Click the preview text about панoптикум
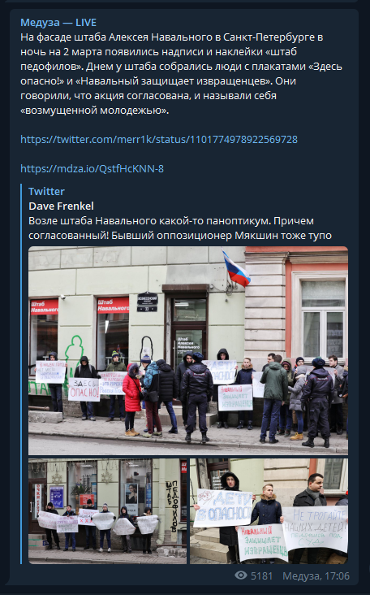Screen dimensions: 370x595 click(x=180, y=228)
